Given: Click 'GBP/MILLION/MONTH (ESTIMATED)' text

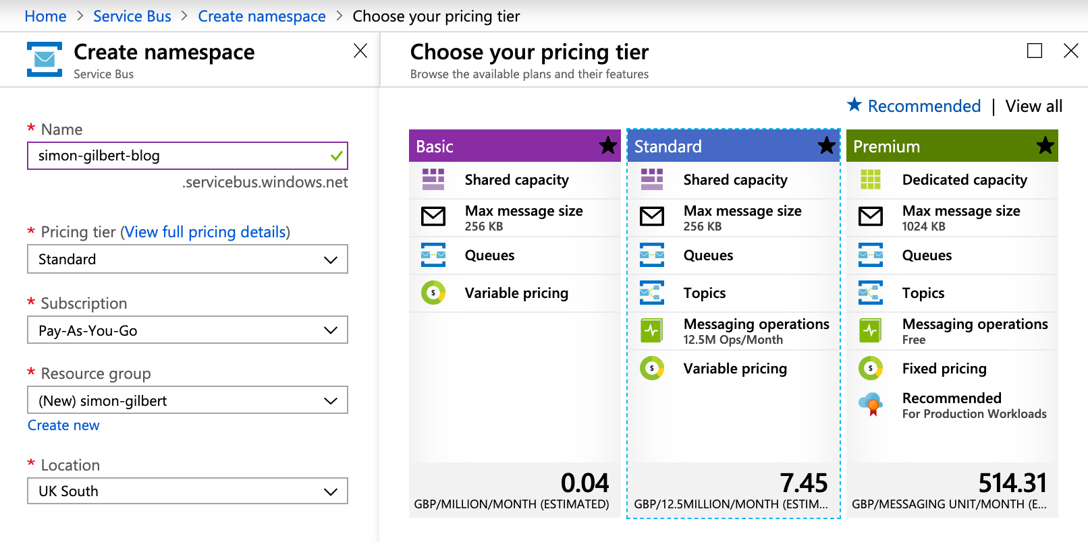Looking at the screenshot, I should tap(512, 504).
